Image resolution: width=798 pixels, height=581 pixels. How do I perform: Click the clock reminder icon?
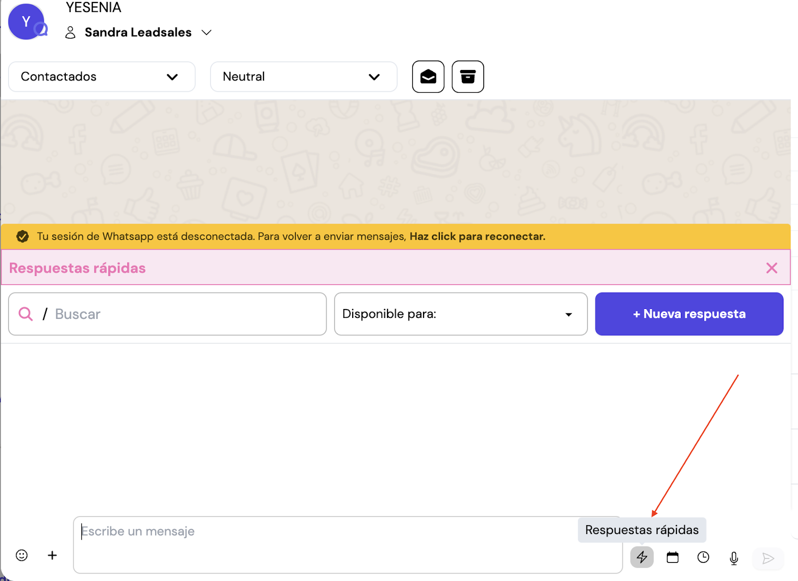(703, 557)
